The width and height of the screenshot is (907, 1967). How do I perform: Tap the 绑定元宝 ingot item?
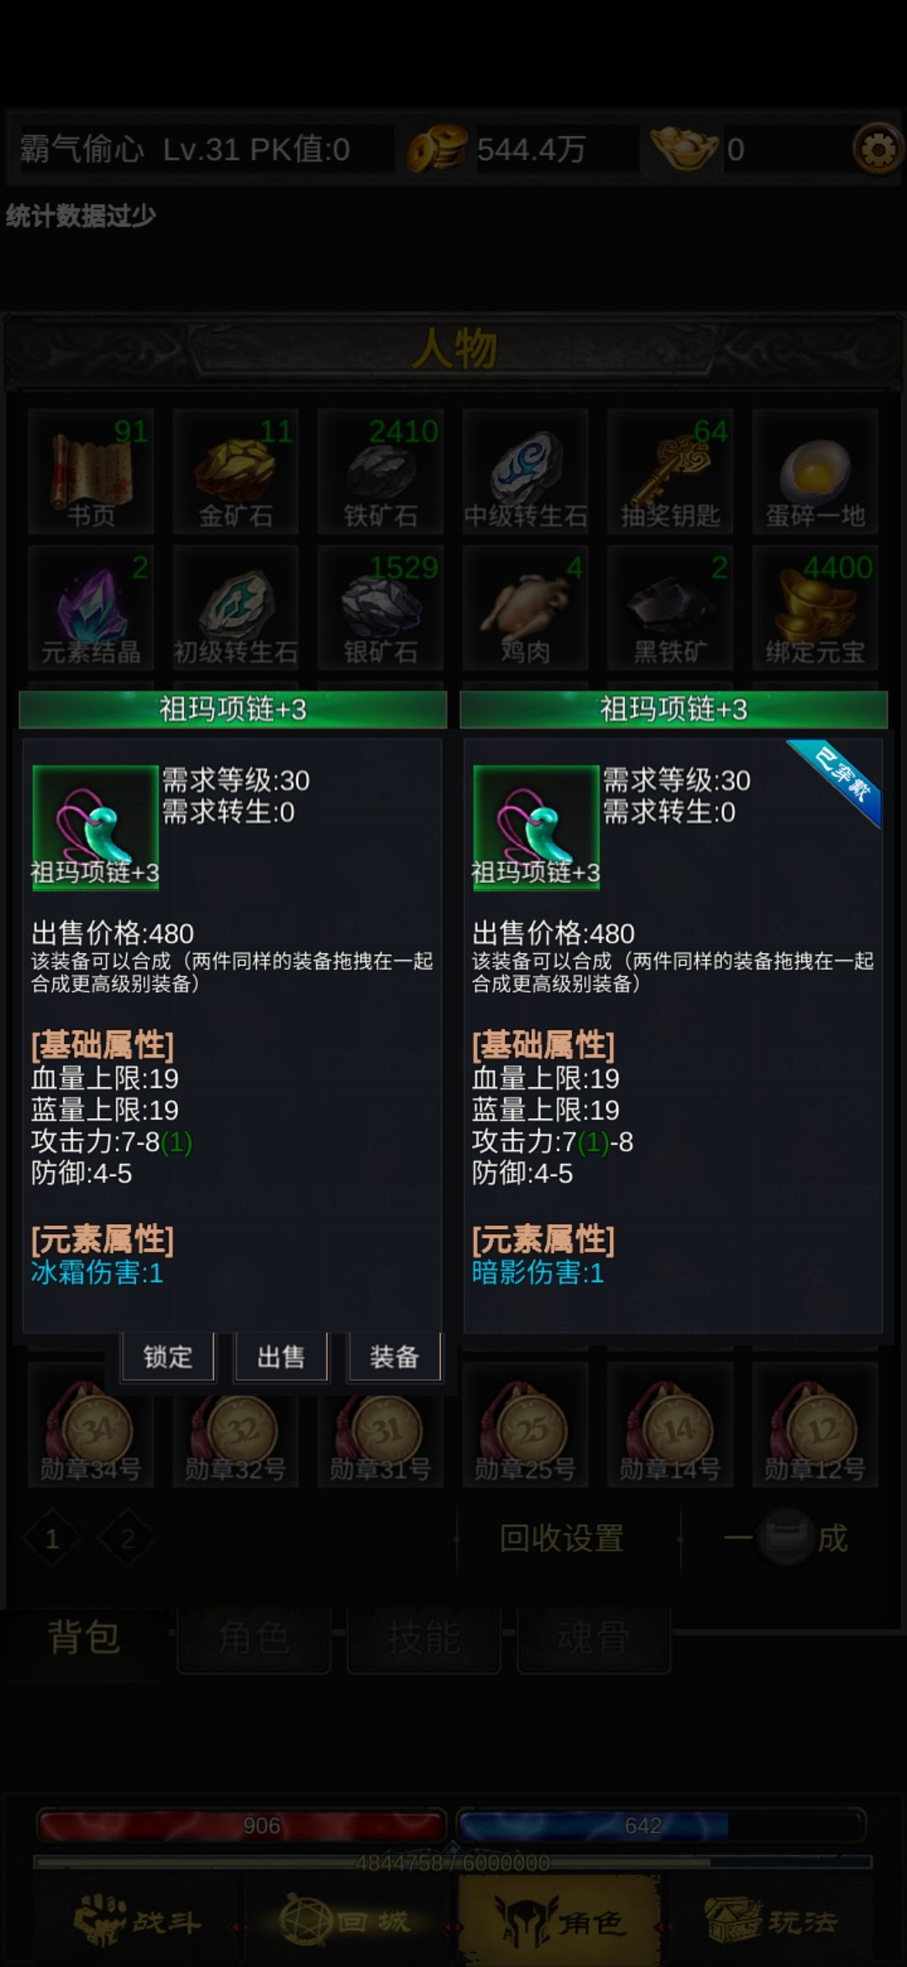(x=815, y=608)
